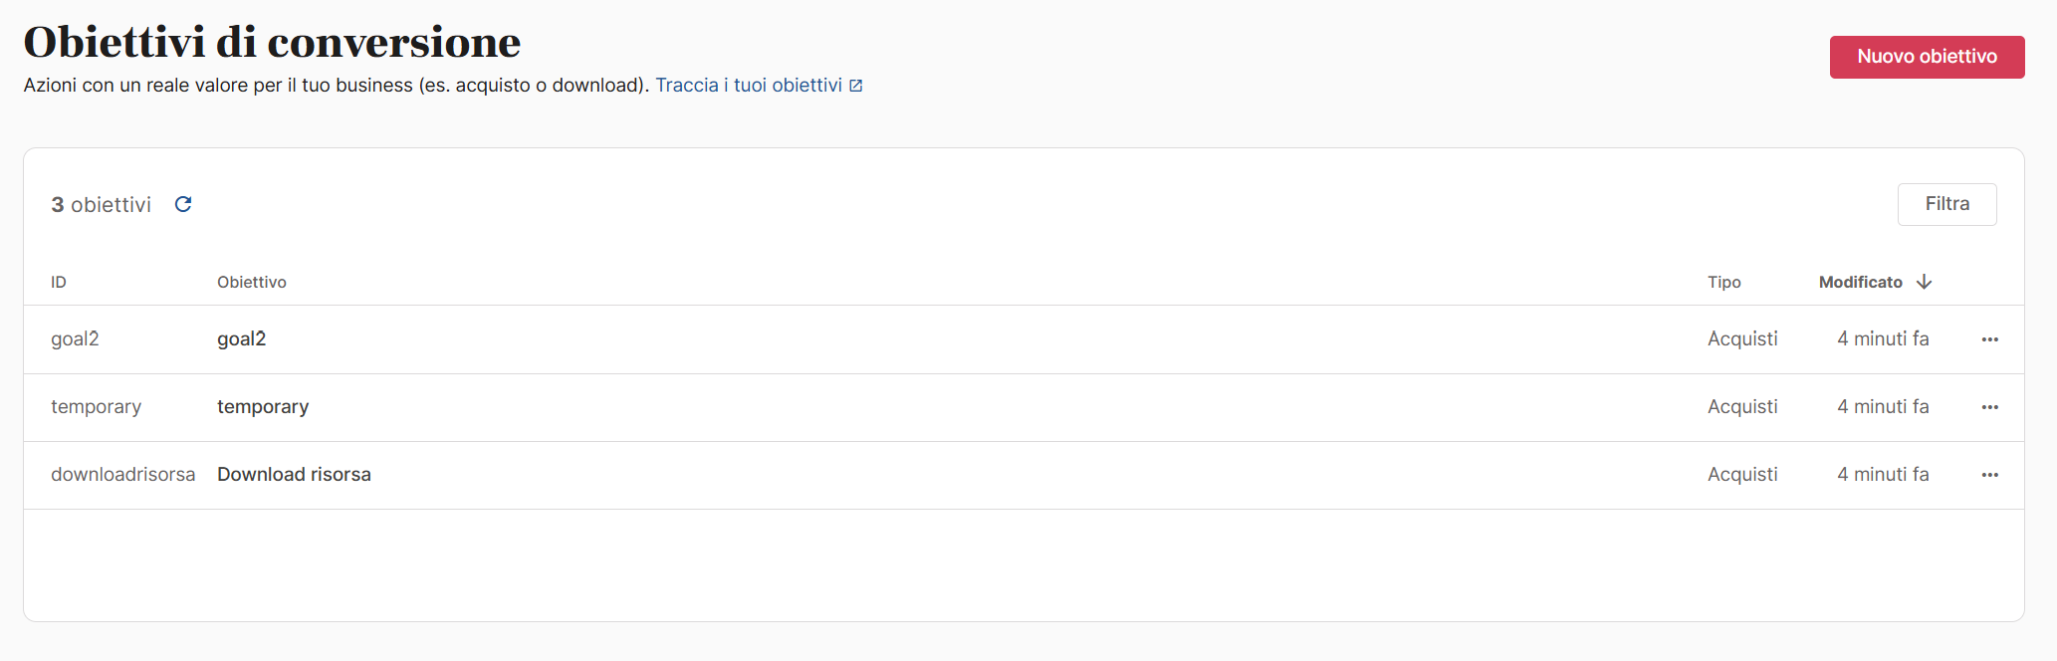Click Acquisti type in temporary row

click(1742, 407)
